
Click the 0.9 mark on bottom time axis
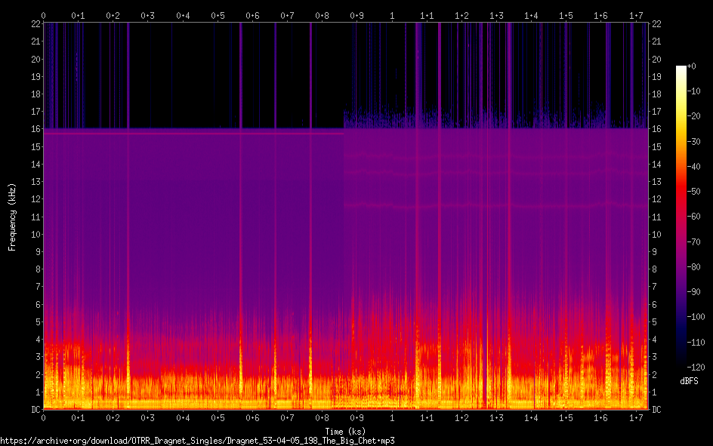tap(356, 418)
